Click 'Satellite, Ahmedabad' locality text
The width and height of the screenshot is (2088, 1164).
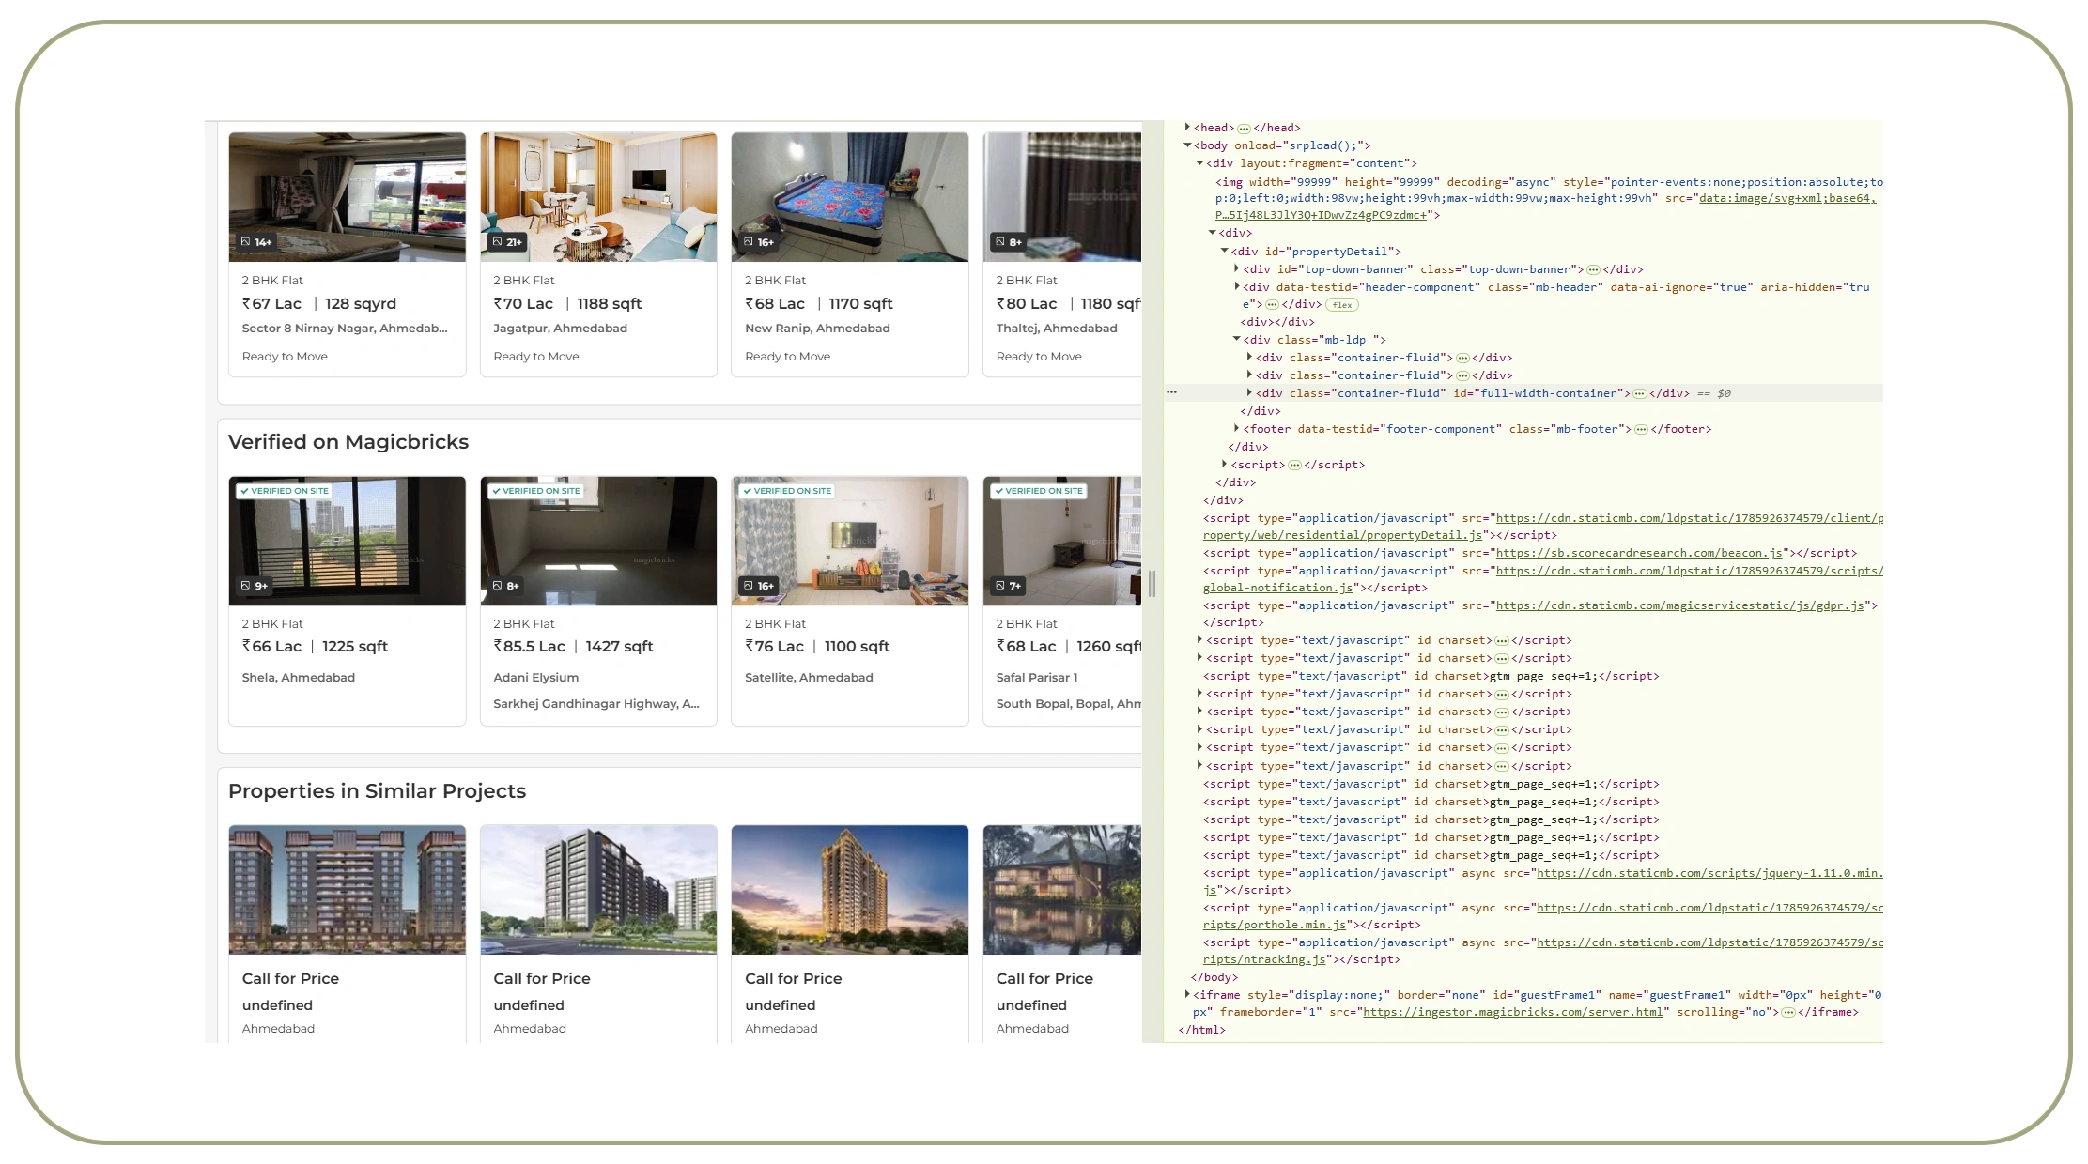tap(809, 678)
